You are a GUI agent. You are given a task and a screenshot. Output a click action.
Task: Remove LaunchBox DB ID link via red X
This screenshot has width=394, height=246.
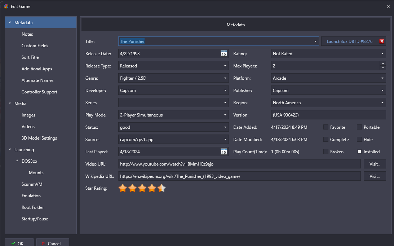[x=382, y=41]
